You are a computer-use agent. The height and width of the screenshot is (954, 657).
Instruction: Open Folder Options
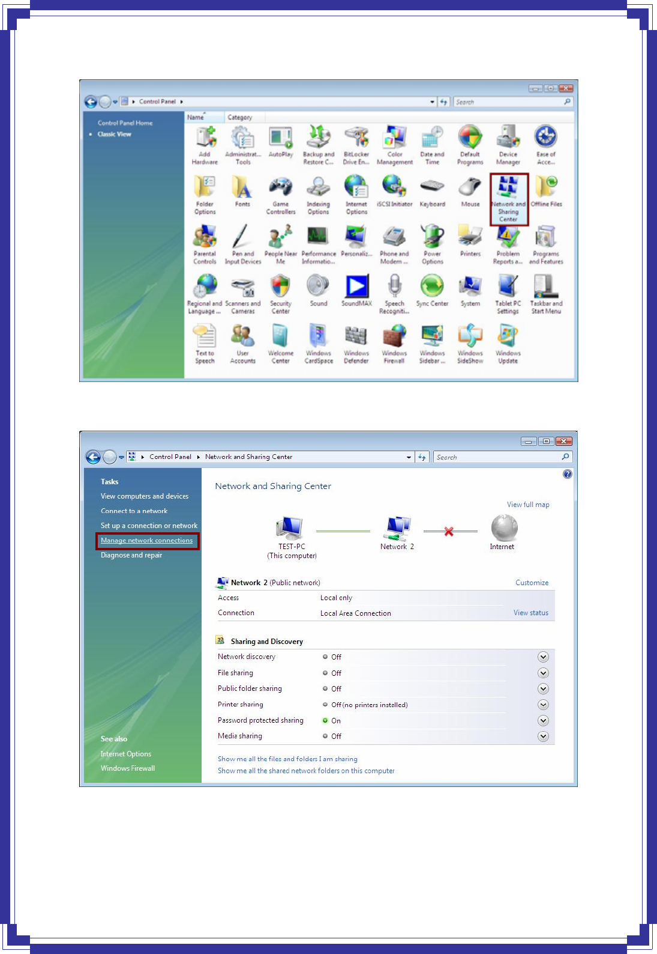tap(205, 195)
